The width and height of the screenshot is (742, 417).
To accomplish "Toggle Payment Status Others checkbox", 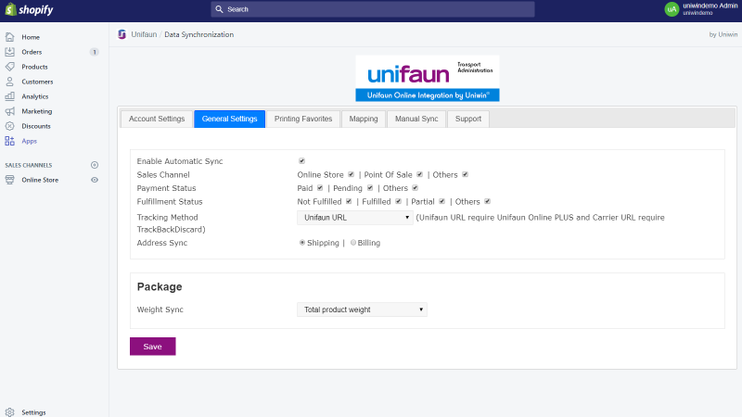I will pos(415,188).
